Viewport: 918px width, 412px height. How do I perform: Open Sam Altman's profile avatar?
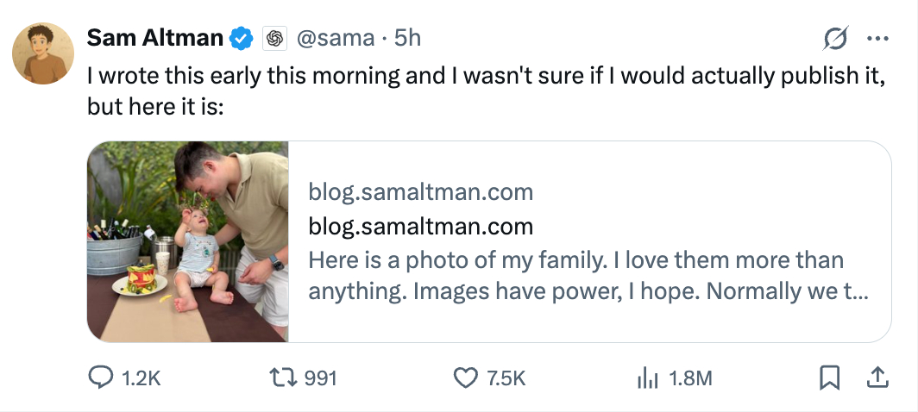[42, 53]
